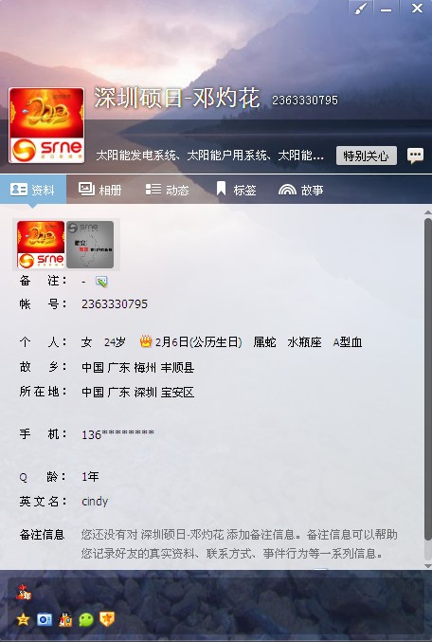
Task: Switch to the 相册 album tab
Action: [x=99, y=190]
